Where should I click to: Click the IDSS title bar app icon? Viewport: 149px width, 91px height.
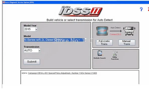point(4,2)
